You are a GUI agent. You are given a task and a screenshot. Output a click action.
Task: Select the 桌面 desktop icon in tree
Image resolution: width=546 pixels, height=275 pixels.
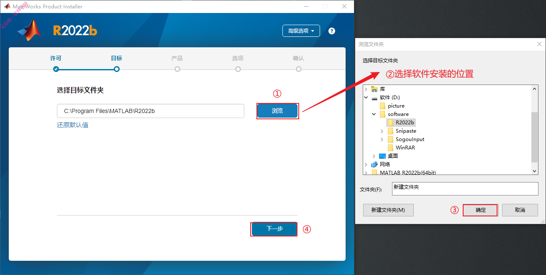382,156
